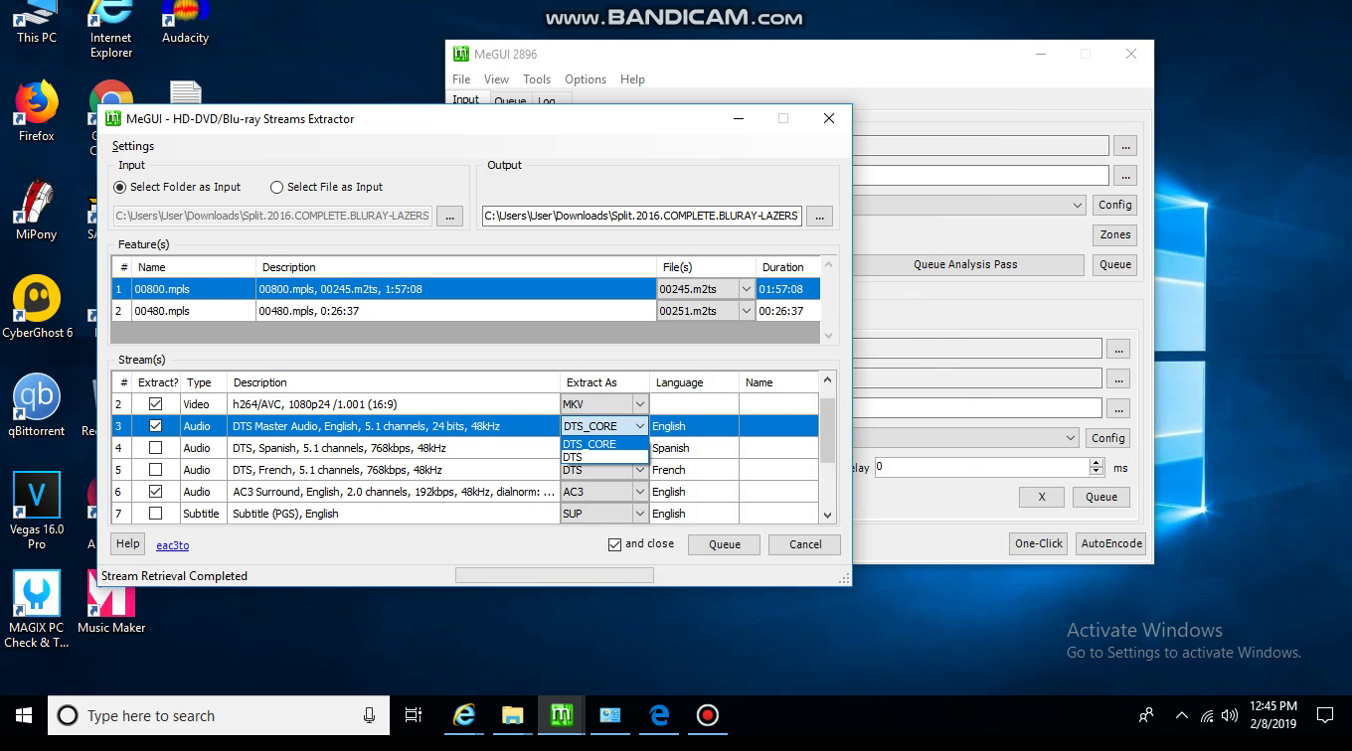The image size is (1352, 751).
Task: Uncheck Extract for the h264/AVC video stream
Action: pos(155,404)
